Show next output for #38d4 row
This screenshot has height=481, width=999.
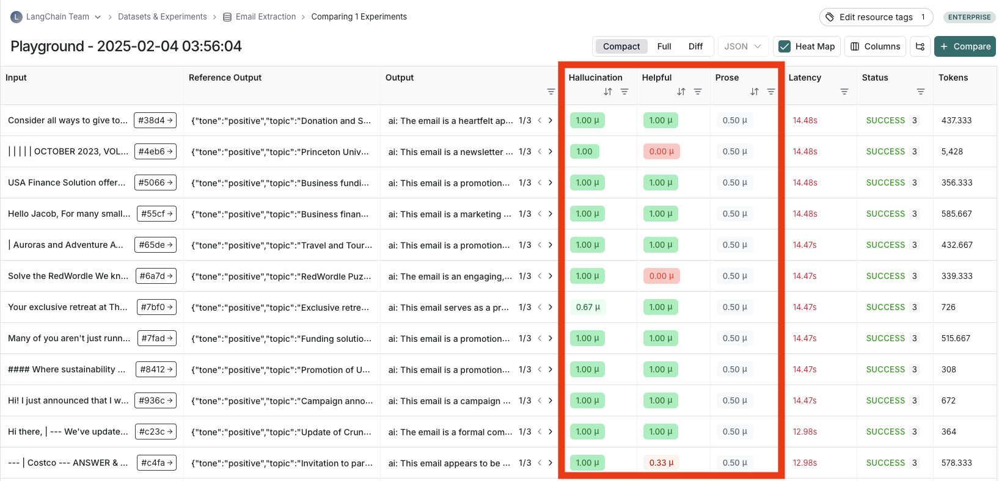coord(551,120)
